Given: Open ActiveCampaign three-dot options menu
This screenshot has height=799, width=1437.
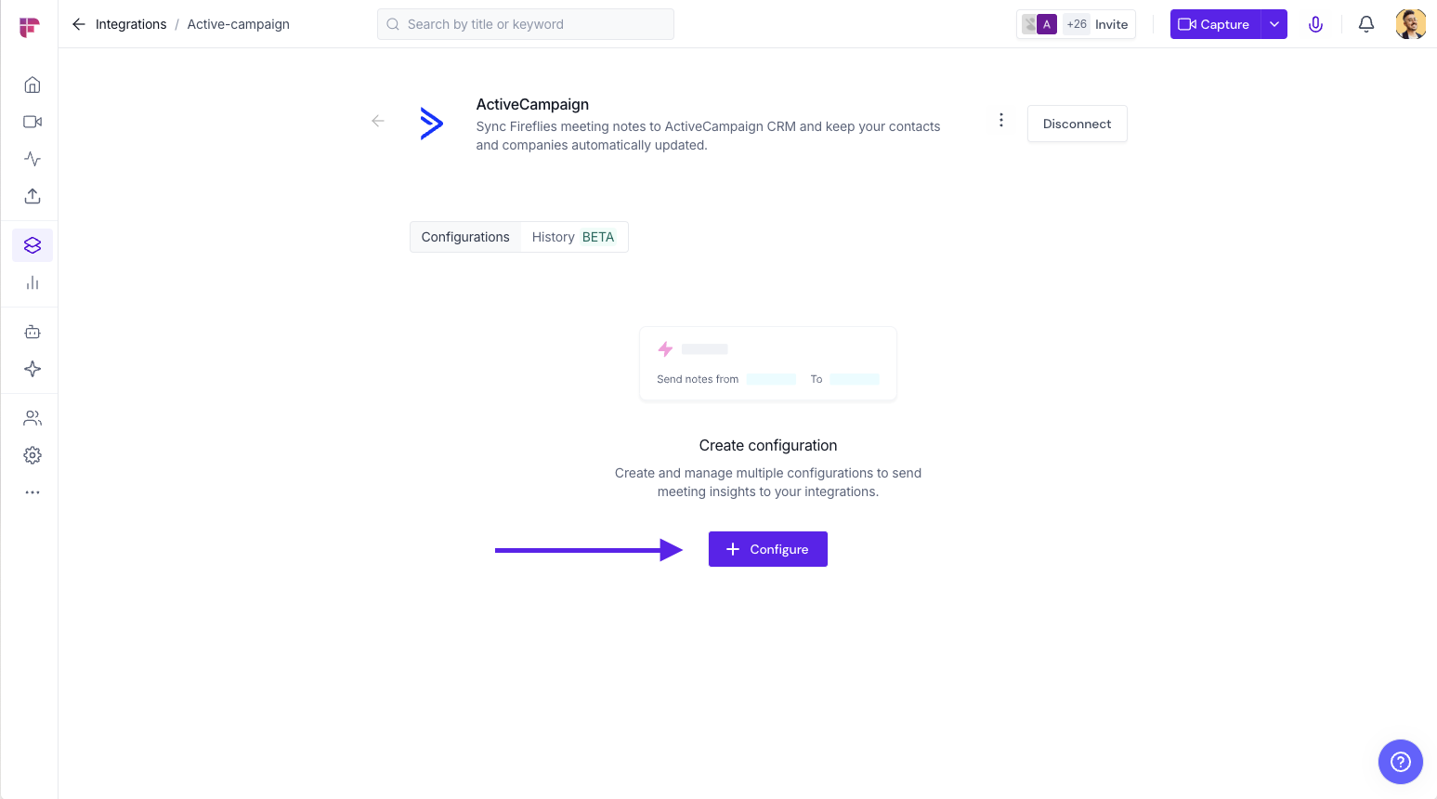Looking at the screenshot, I should [x=1000, y=120].
